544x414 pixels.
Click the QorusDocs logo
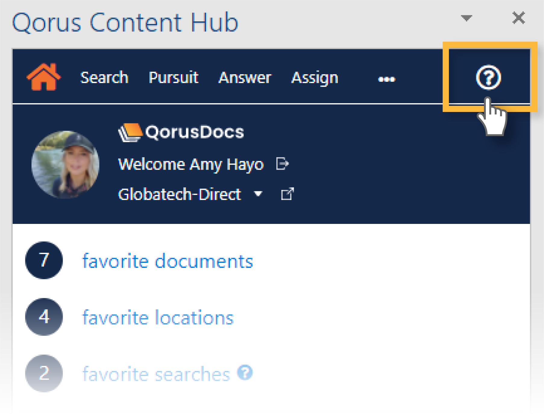point(181,132)
